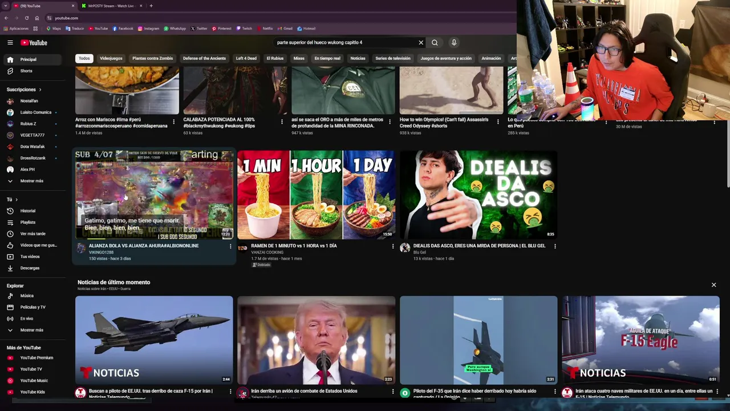730x411 pixels.
Task: Expand the Suscripciones section header
Action: 24,90
